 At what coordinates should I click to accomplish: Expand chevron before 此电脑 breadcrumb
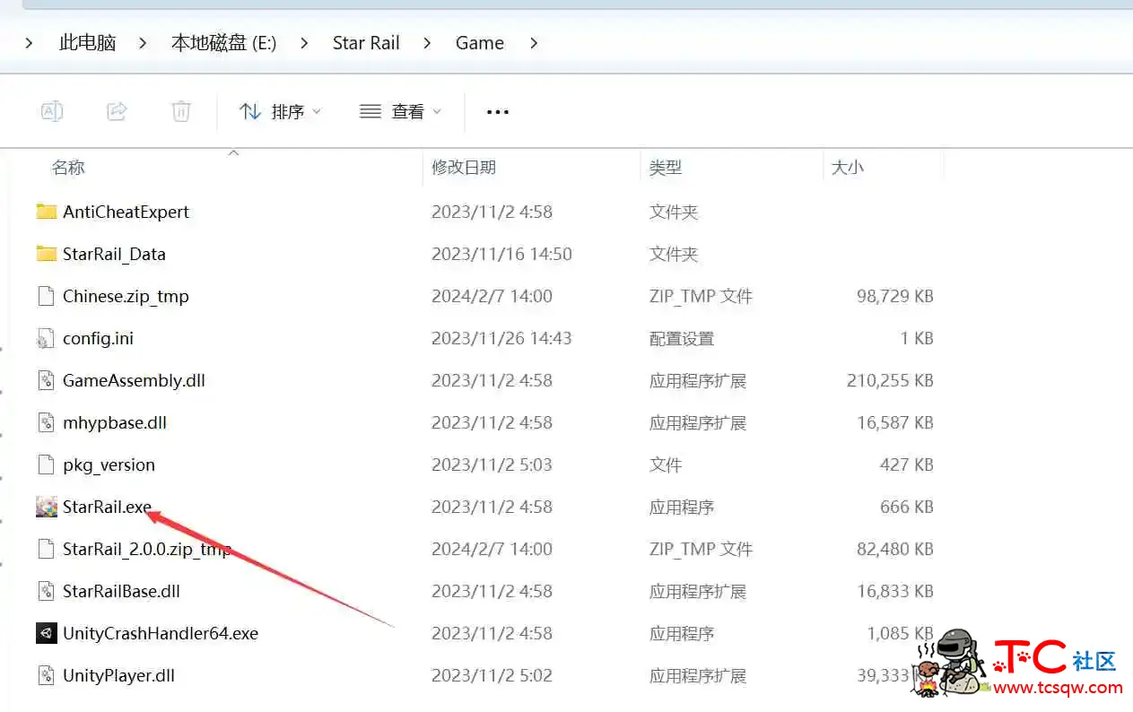[29, 42]
